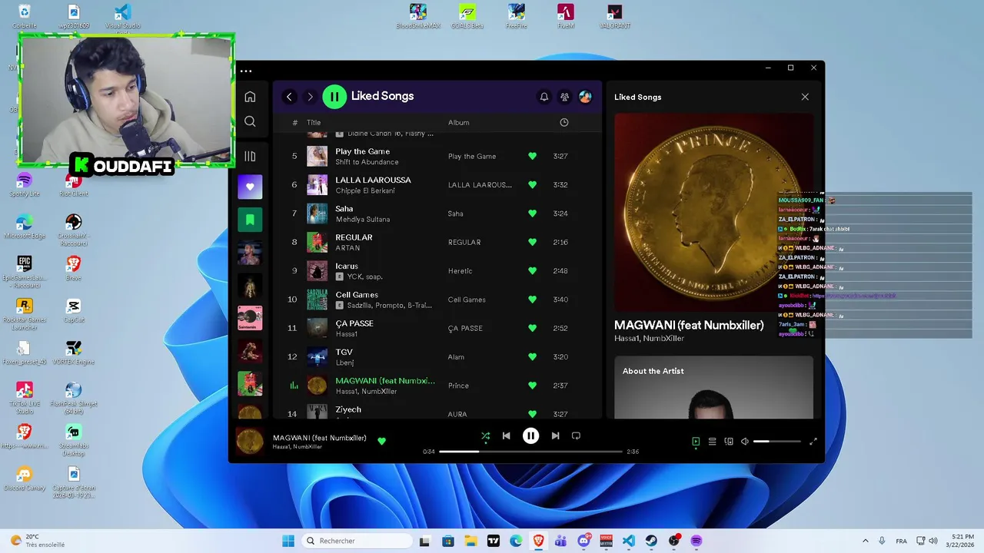Unlike ÇA PASSE song heart
984x553 pixels.
tap(532, 328)
